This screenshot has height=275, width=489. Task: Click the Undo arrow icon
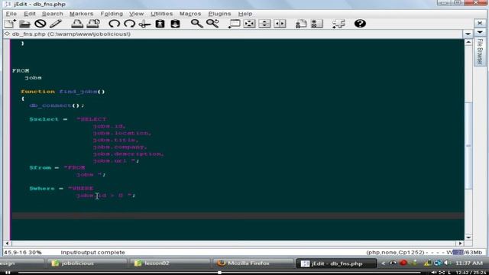pyautogui.click(x=114, y=24)
